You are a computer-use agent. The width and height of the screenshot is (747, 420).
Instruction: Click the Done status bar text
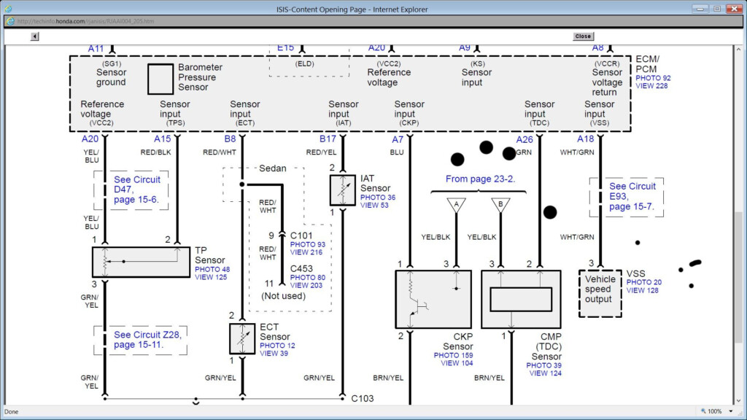[12, 412]
